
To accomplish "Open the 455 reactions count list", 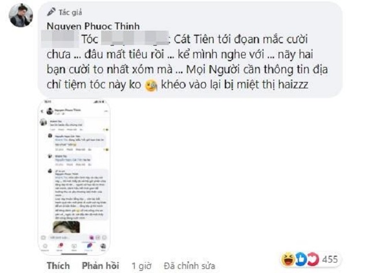I will [x=330, y=259].
